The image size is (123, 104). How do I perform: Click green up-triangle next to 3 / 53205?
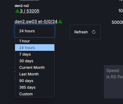[x=17, y=11]
